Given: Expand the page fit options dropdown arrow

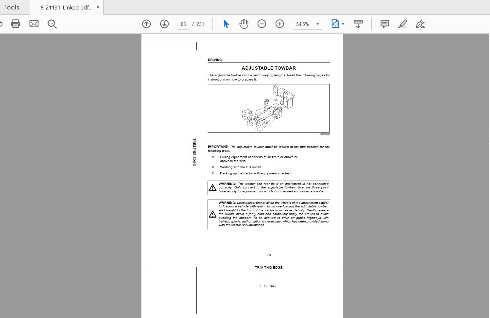Looking at the screenshot, I should click(343, 24).
